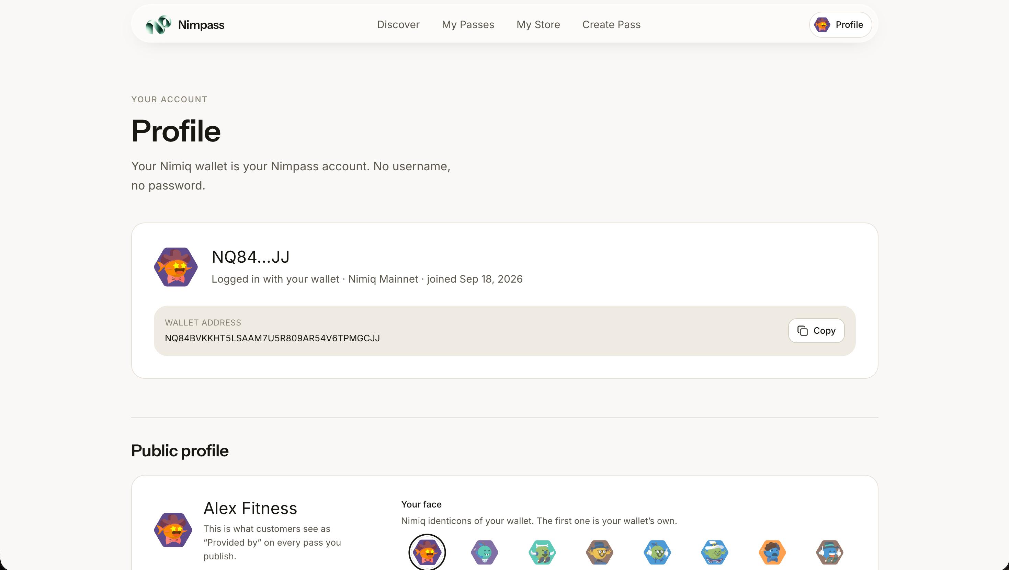Pick the green face with bone identicon

tap(542, 552)
